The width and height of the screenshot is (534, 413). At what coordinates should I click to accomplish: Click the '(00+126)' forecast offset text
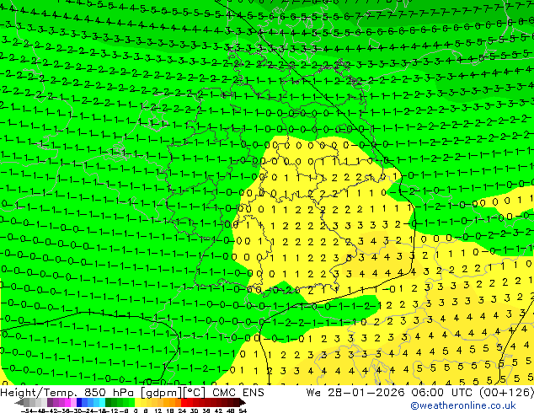(x=507, y=393)
